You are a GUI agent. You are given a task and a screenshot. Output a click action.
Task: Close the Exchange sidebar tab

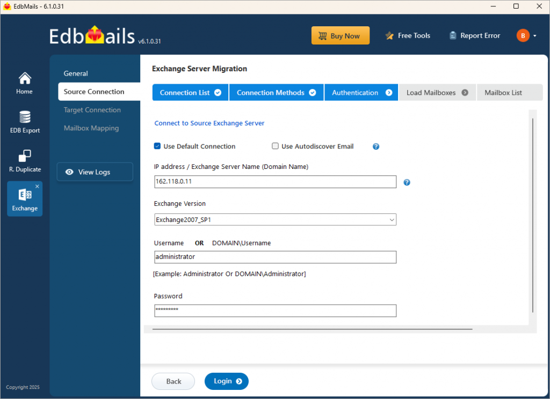pos(37,187)
